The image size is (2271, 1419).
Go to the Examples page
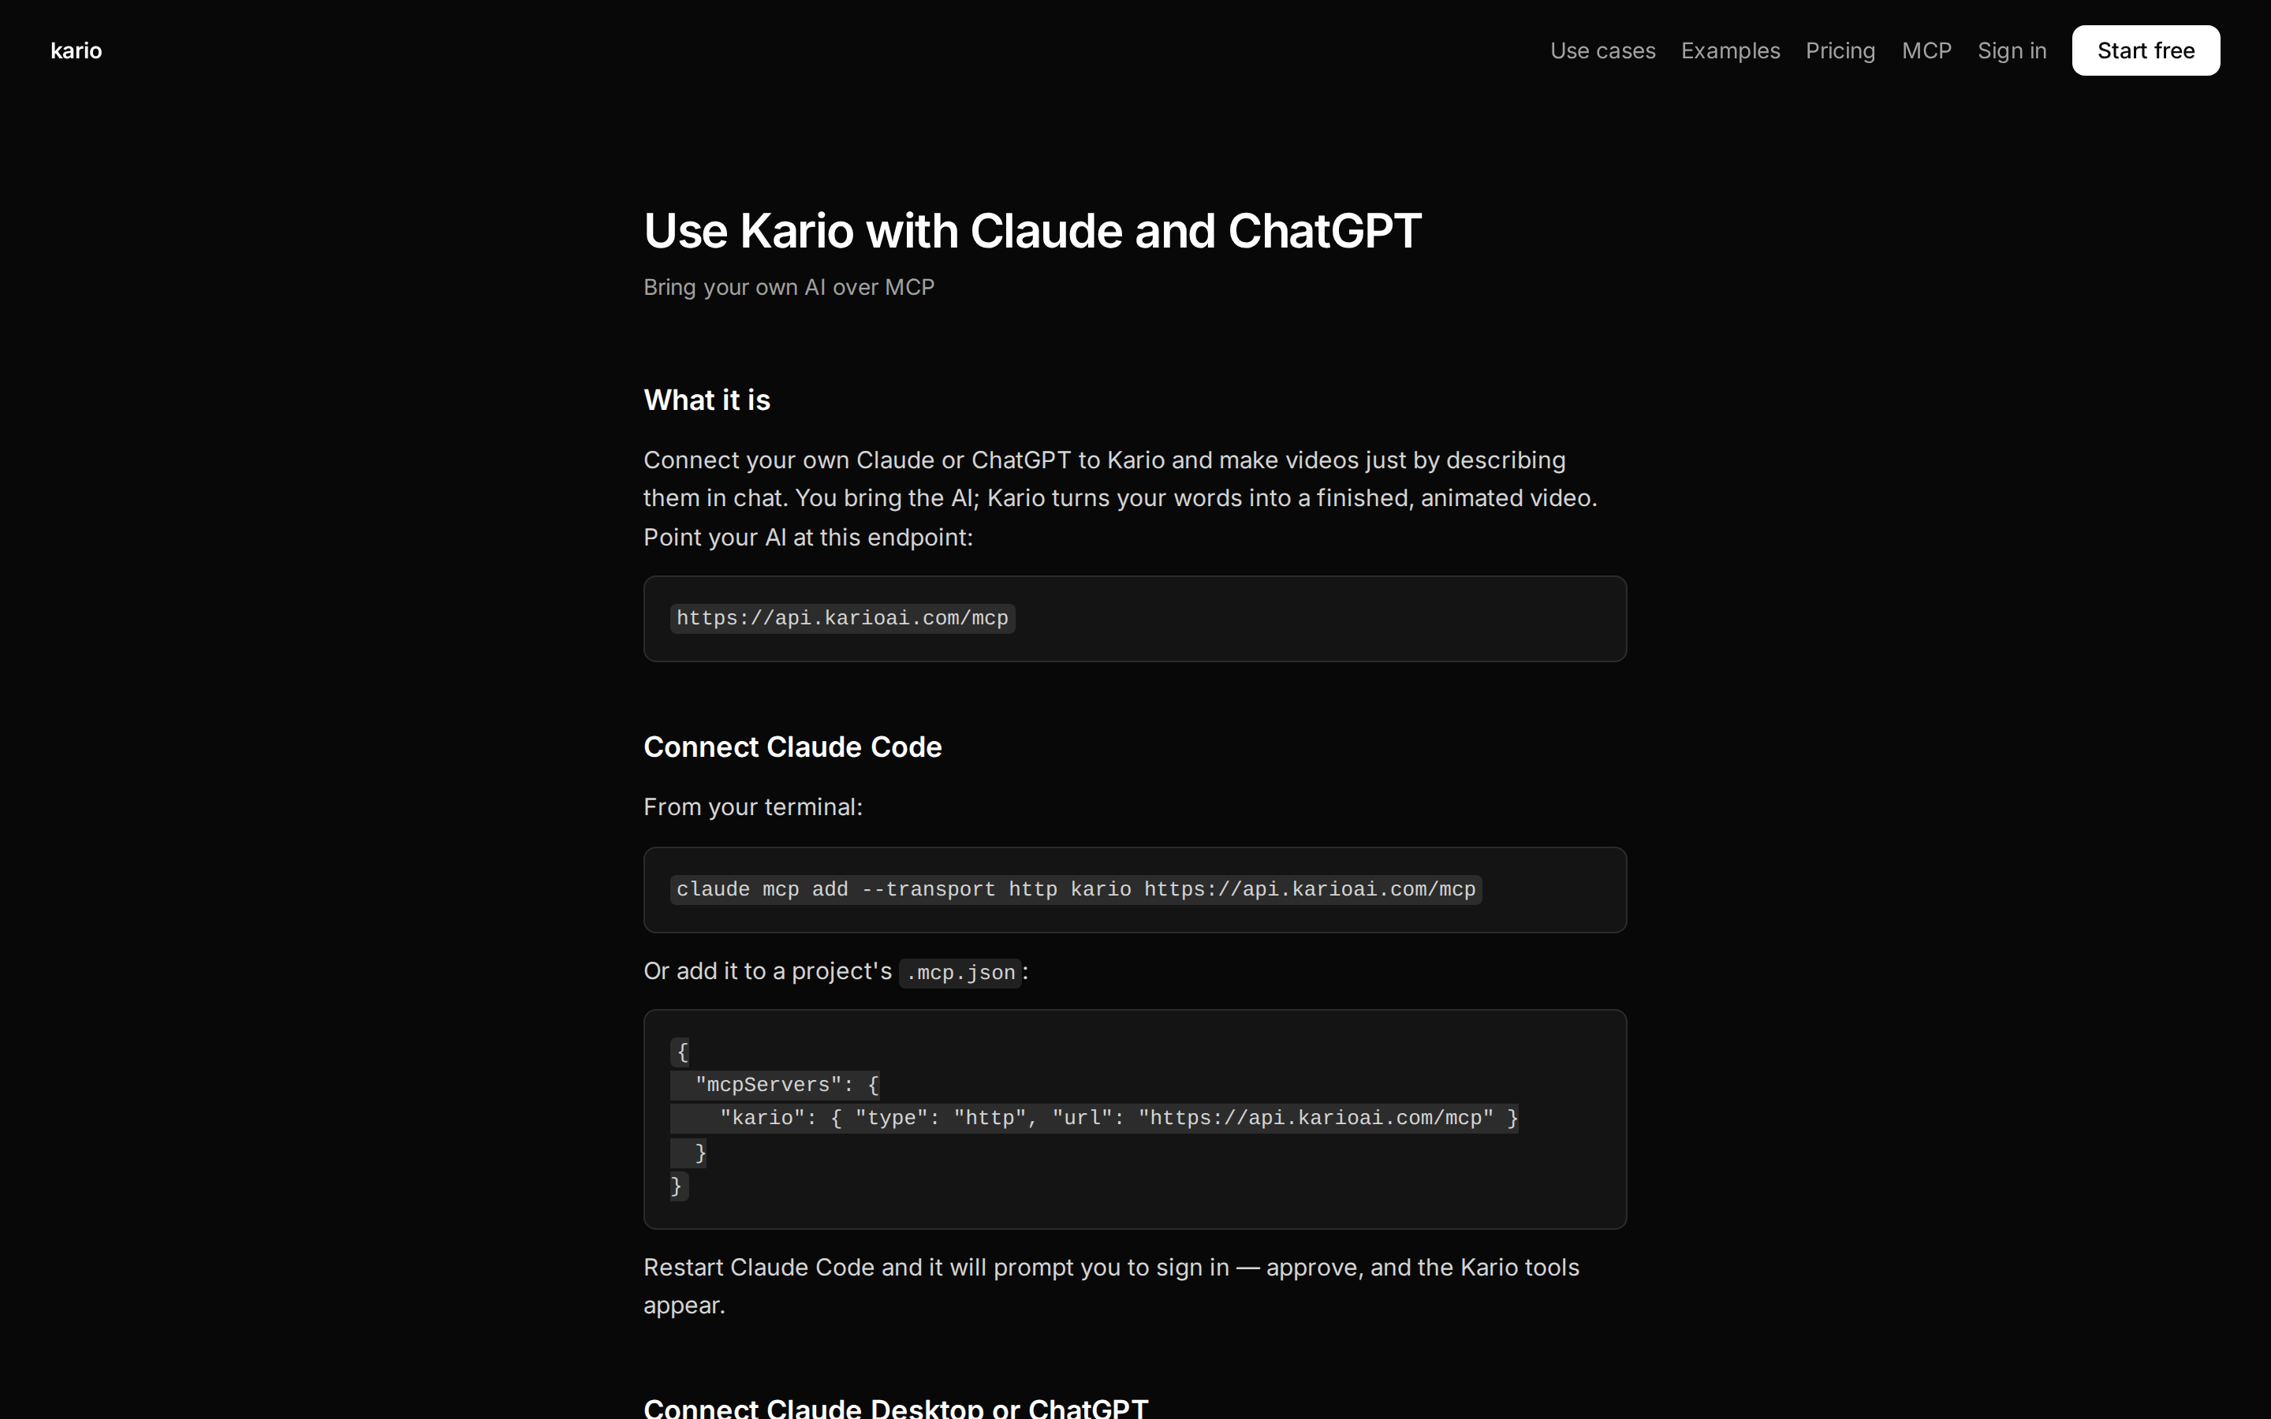tap(1731, 50)
